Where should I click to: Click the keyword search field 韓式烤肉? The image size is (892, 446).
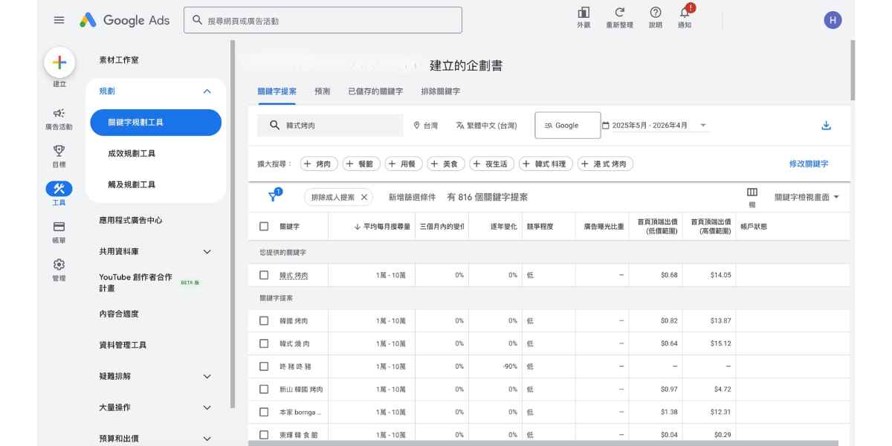(x=330, y=126)
